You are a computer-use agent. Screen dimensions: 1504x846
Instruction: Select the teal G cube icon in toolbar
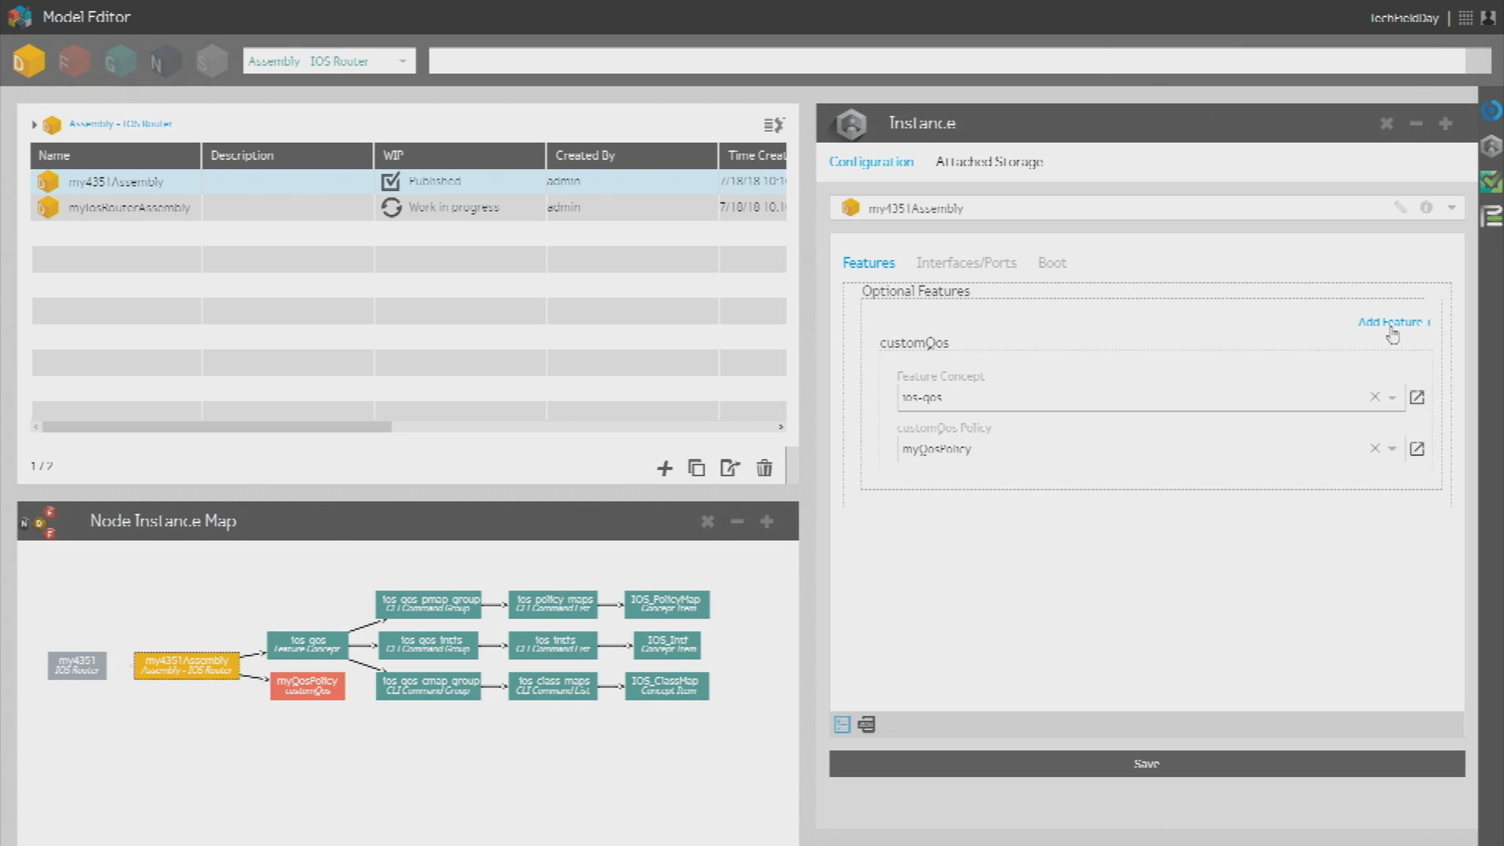(120, 61)
